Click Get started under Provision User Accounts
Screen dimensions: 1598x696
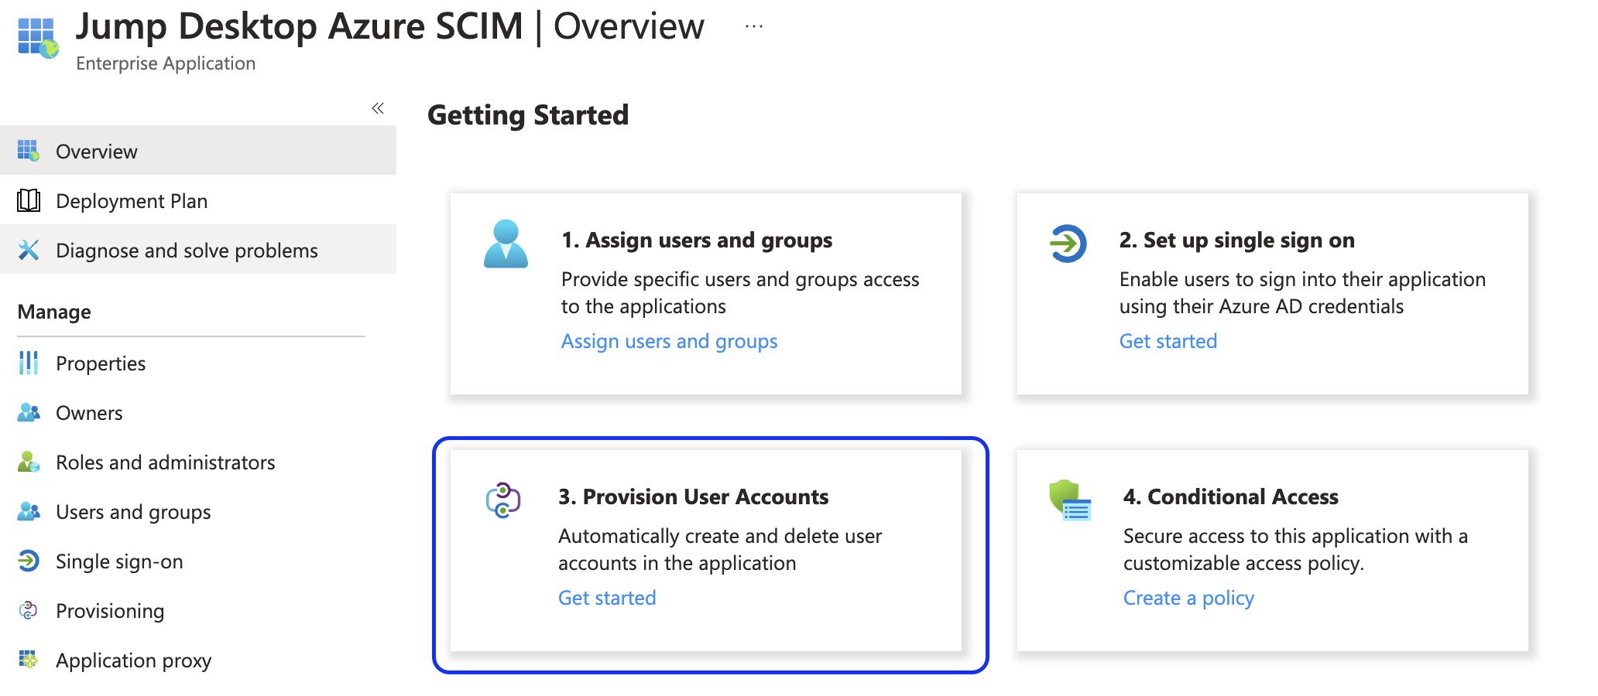coord(607,598)
